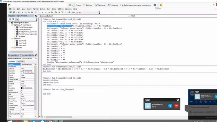Click the Caption property value field
The height and width of the screenshot is (122, 217).
tap(27, 77)
